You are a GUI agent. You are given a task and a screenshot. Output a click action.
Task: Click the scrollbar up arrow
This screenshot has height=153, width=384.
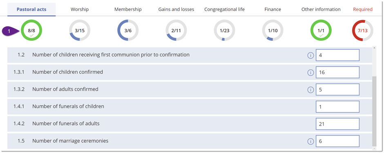(x=374, y=48)
